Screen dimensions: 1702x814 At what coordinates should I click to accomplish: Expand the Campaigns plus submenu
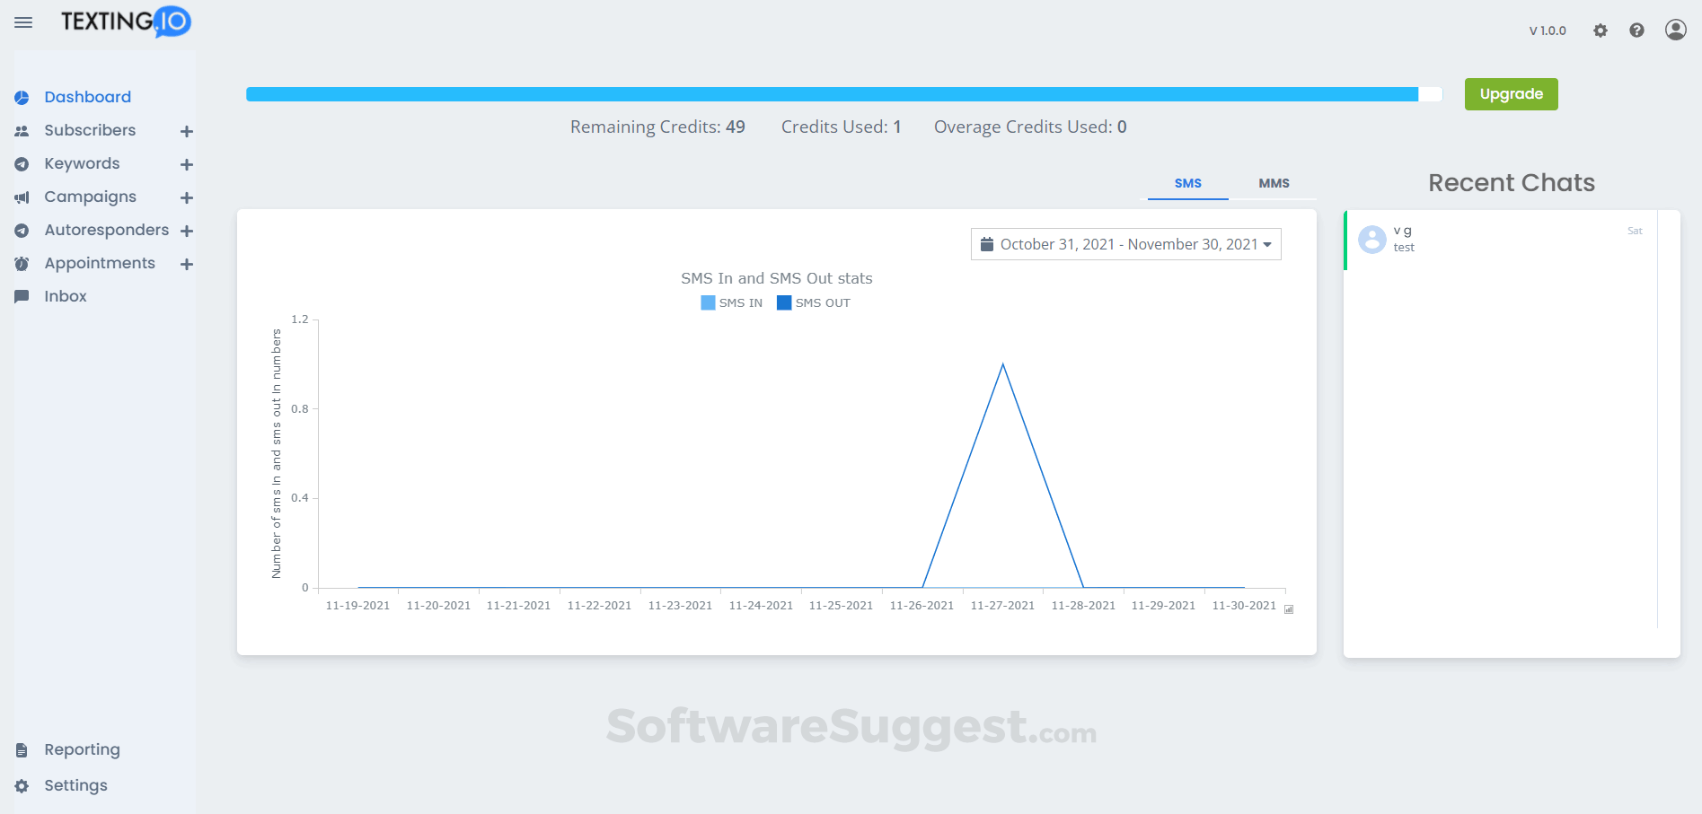[x=187, y=197]
